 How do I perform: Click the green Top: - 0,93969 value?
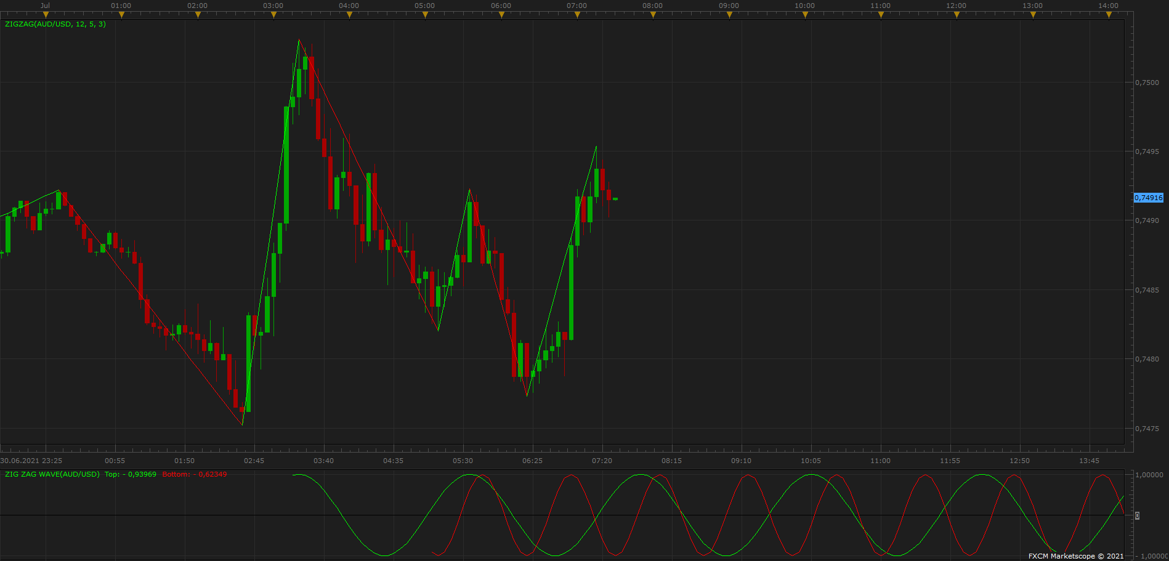131,474
